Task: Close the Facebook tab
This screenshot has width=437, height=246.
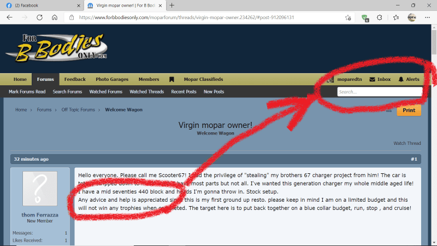Action: [79, 5]
